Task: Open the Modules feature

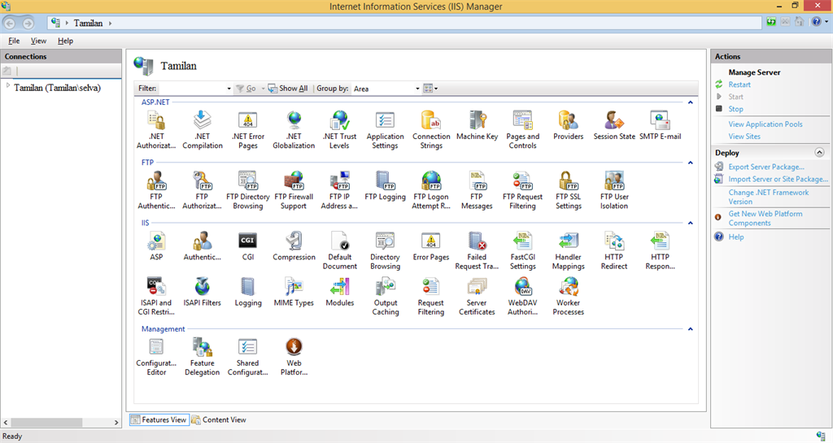Action: coord(339,293)
